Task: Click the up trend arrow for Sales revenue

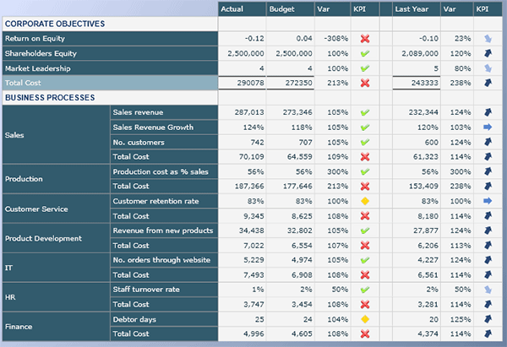Action: [x=488, y=112]
